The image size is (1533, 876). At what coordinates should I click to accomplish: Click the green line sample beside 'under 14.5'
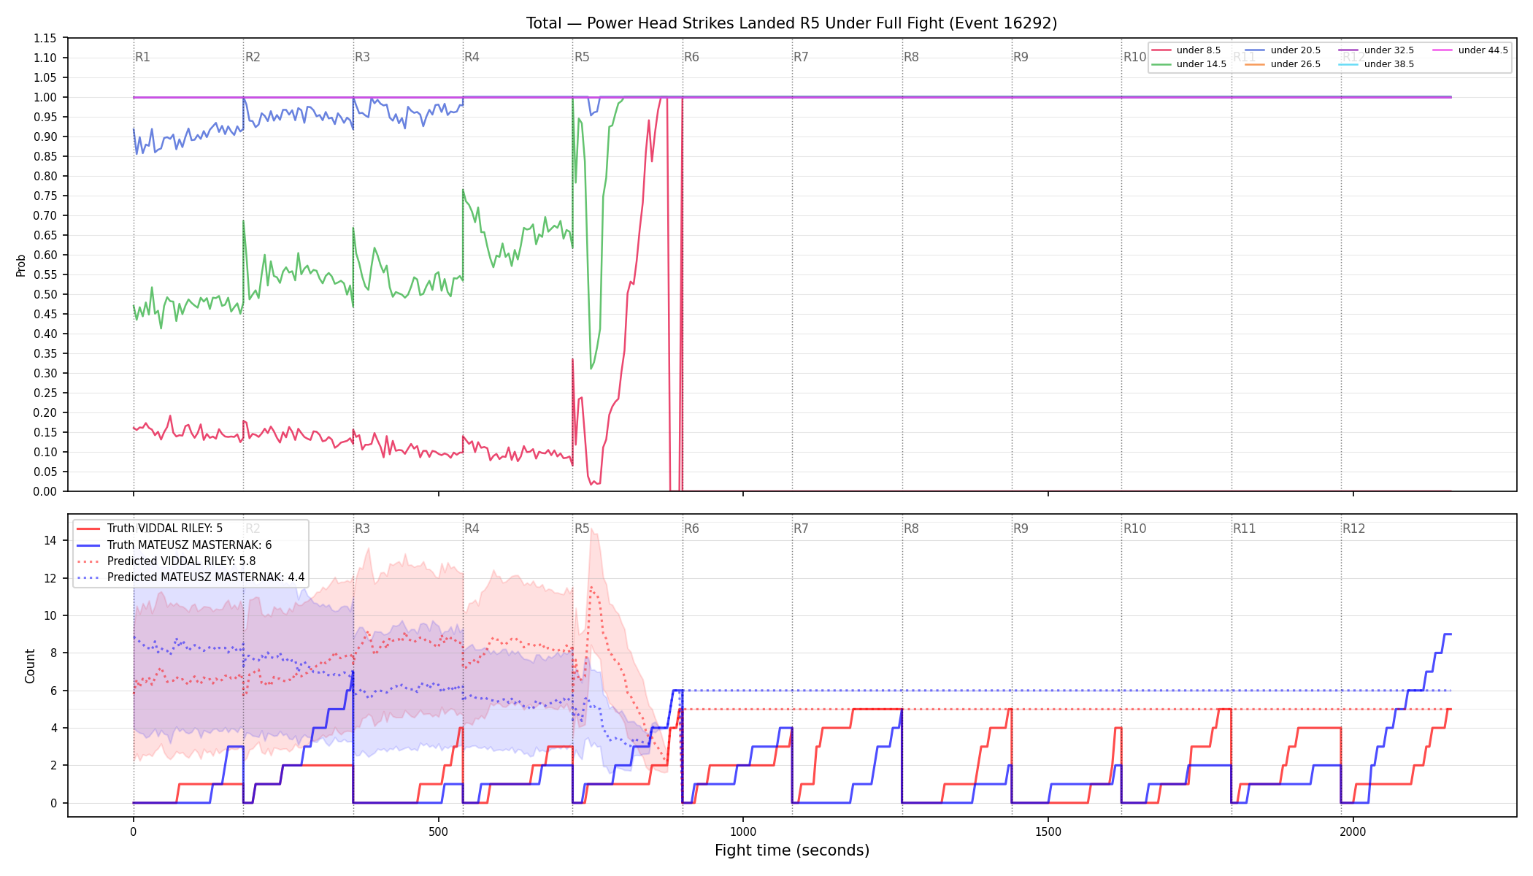click(1161, 64)
